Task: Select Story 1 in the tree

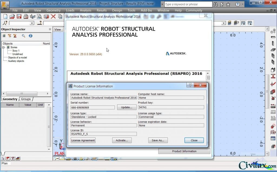Action: [16, 51]
